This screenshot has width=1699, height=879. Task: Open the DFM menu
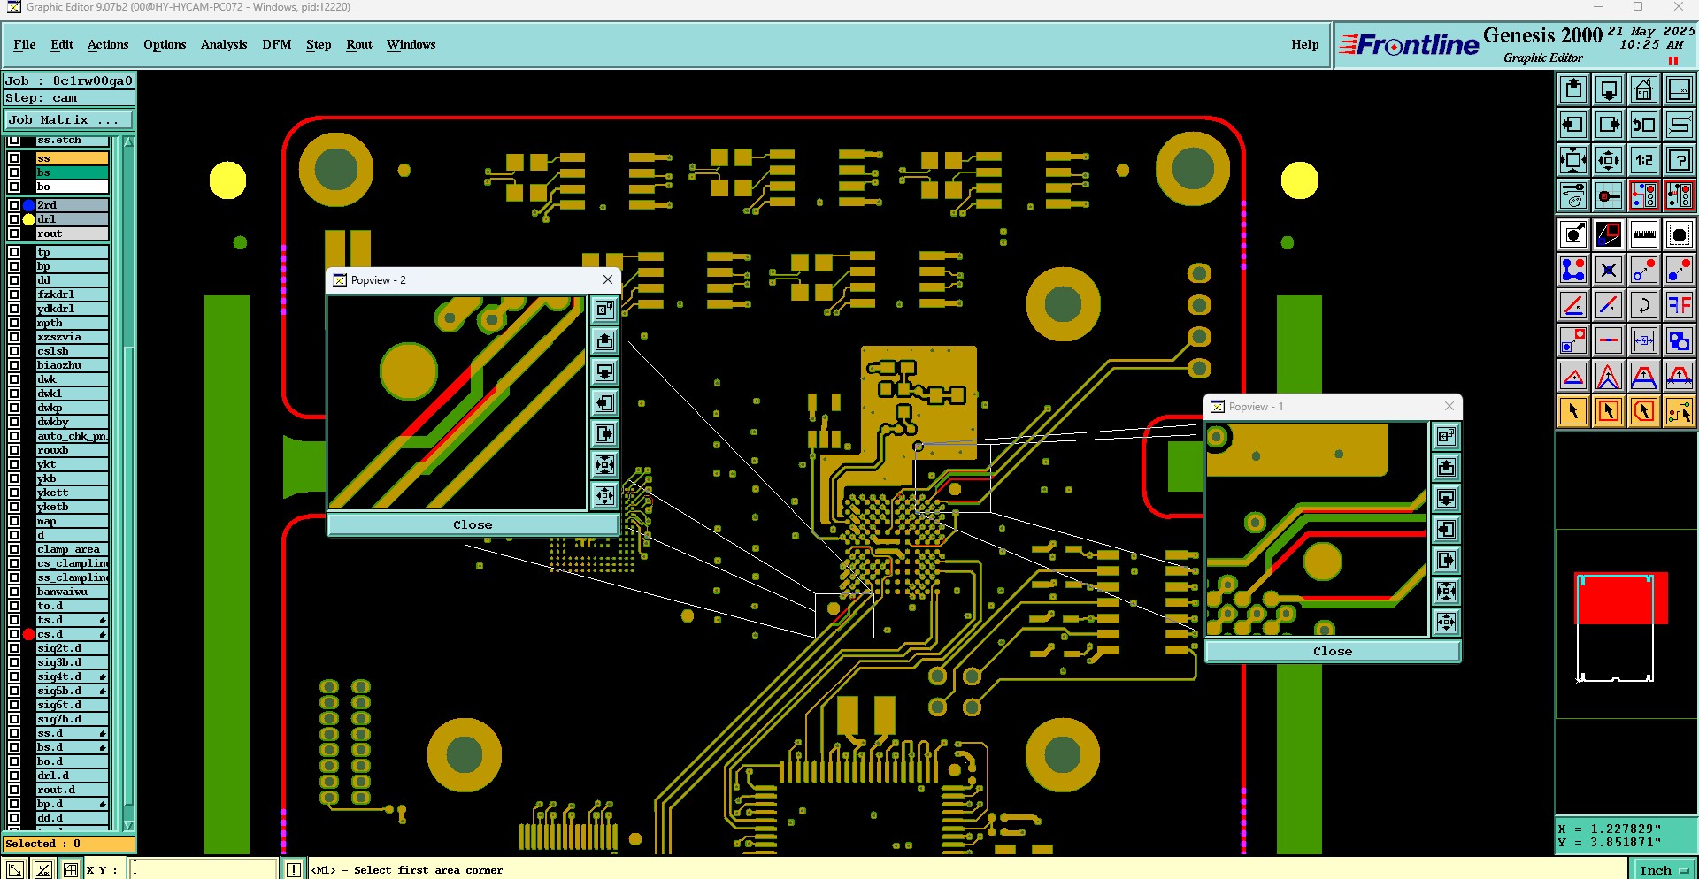point(276,44)
